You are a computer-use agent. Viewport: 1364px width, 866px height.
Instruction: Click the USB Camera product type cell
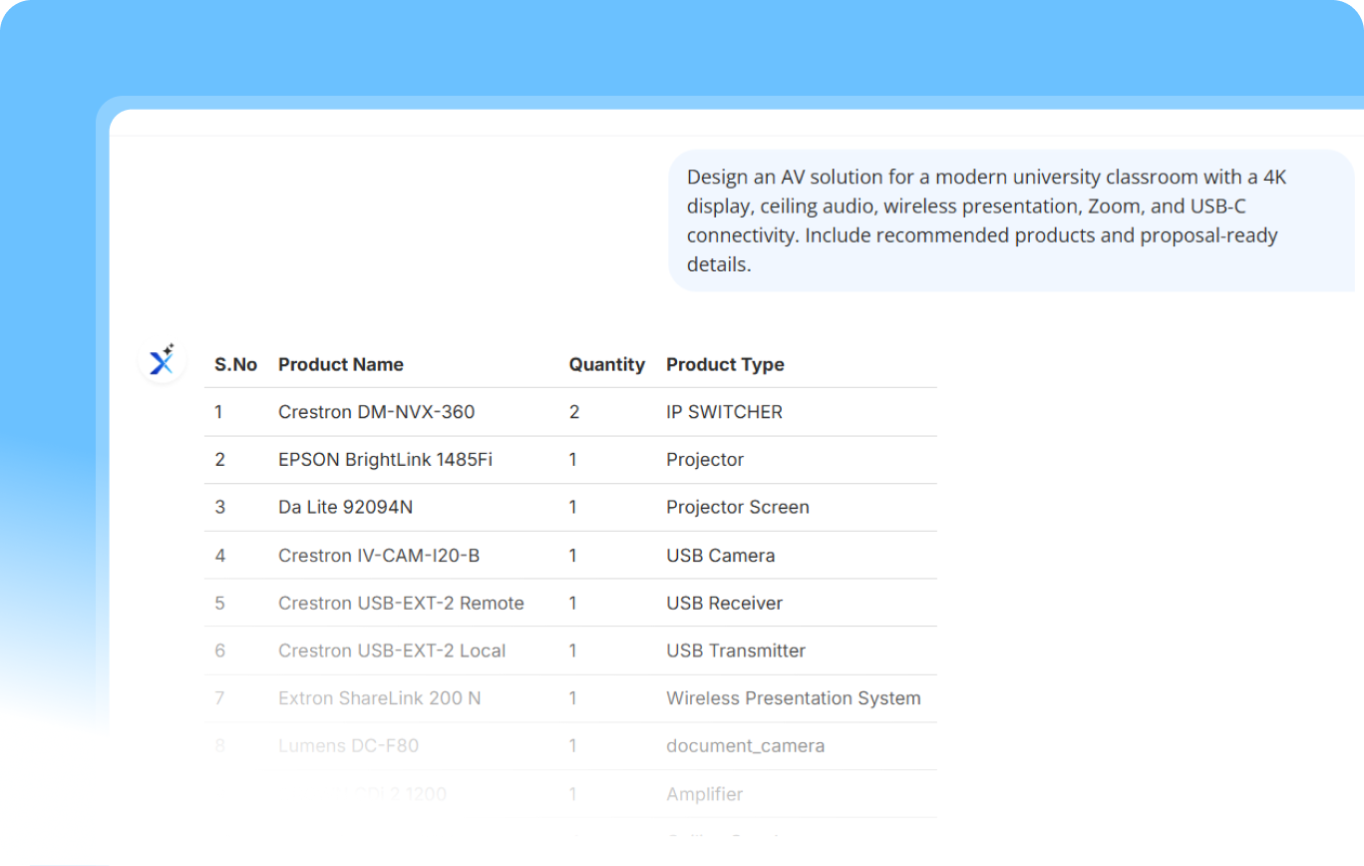tap(720, 556)
